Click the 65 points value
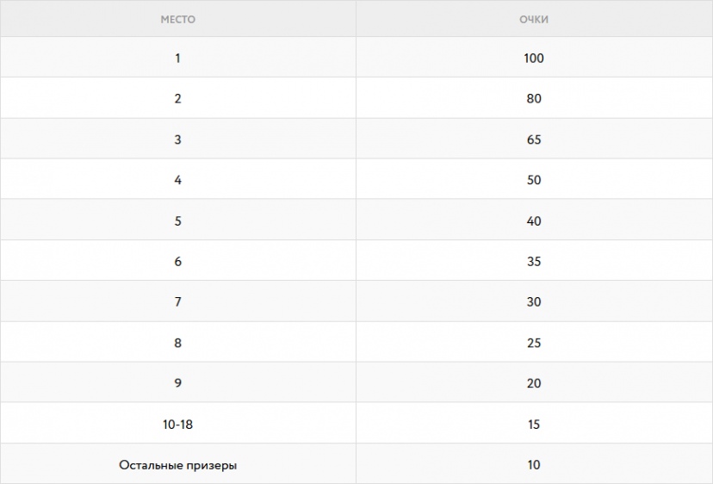 [534, 140]
